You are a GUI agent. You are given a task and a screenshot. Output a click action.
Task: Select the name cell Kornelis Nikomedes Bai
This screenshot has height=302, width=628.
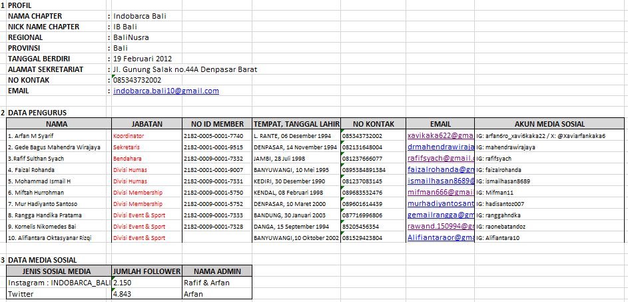(x=59, y=226)
